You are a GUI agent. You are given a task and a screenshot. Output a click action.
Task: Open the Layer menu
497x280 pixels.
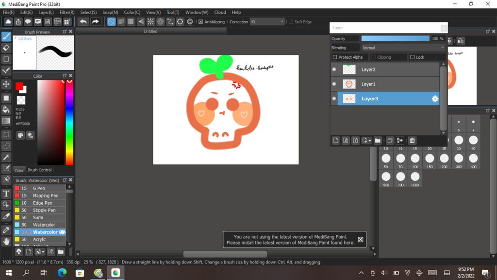tap(46, 12)
